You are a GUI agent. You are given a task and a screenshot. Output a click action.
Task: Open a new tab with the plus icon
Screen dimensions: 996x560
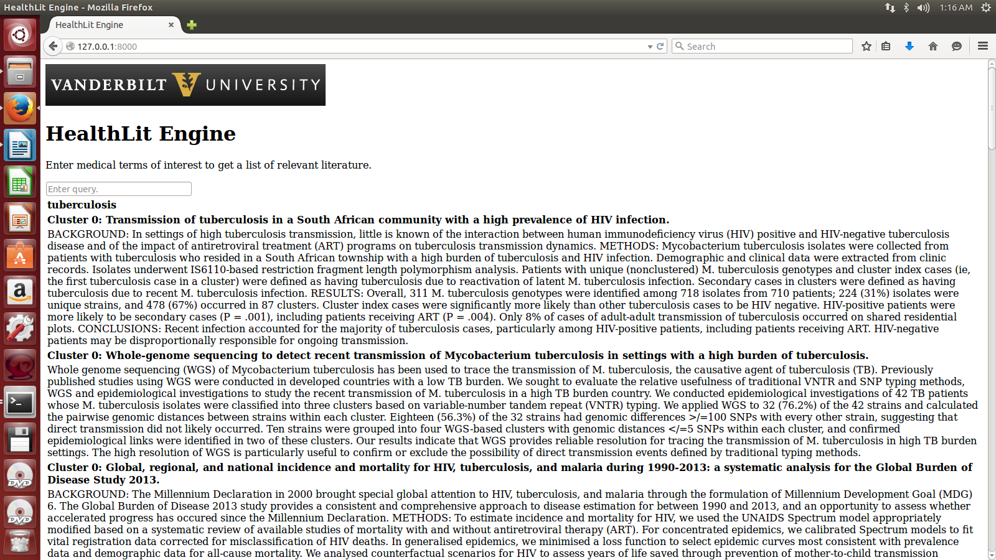pos(192,25)
